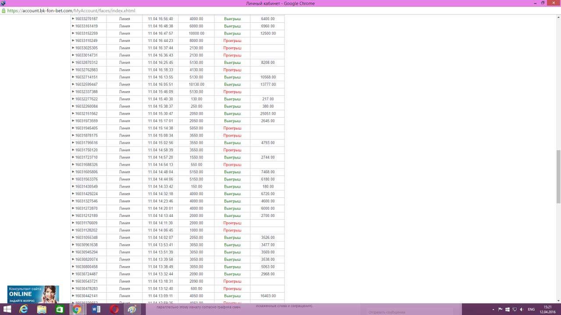Expand bet row 16031723710
Viewport: 561px width, 315px height.
point(73,157)
